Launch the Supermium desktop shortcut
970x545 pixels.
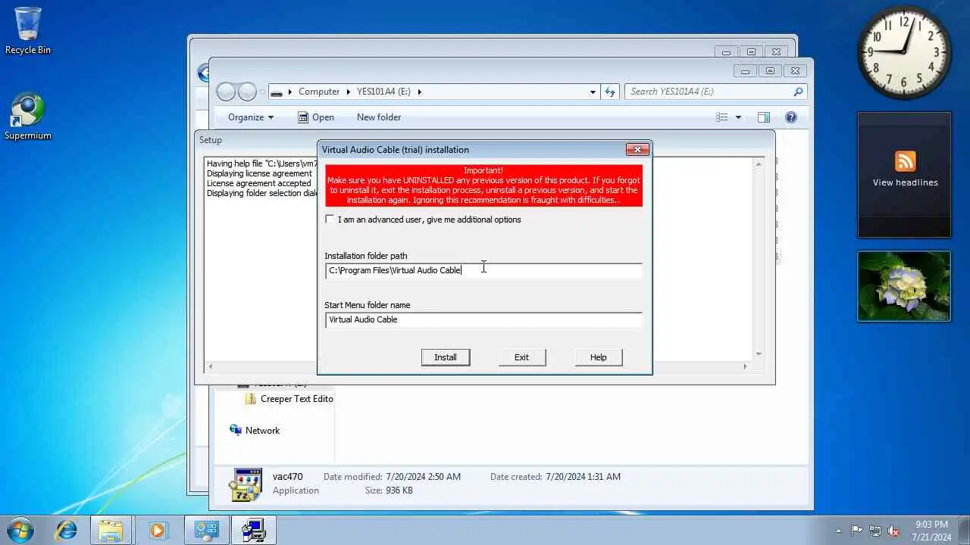click(x=28, y=117)
